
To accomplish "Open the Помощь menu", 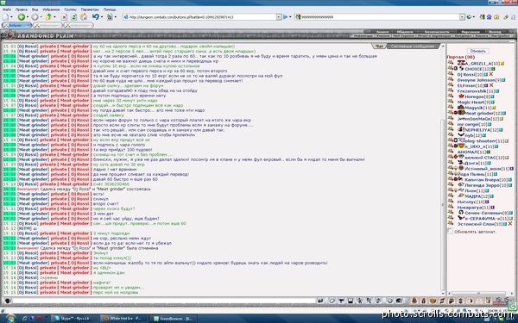I will (x=110, y=9).
